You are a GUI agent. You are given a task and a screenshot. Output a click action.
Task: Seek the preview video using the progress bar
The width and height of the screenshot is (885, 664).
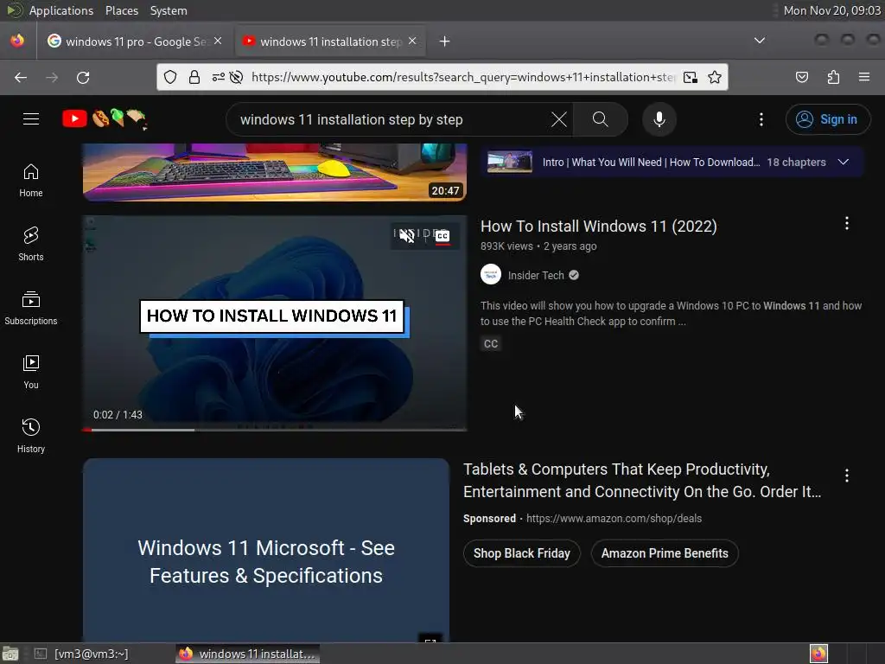coord(274,430)
